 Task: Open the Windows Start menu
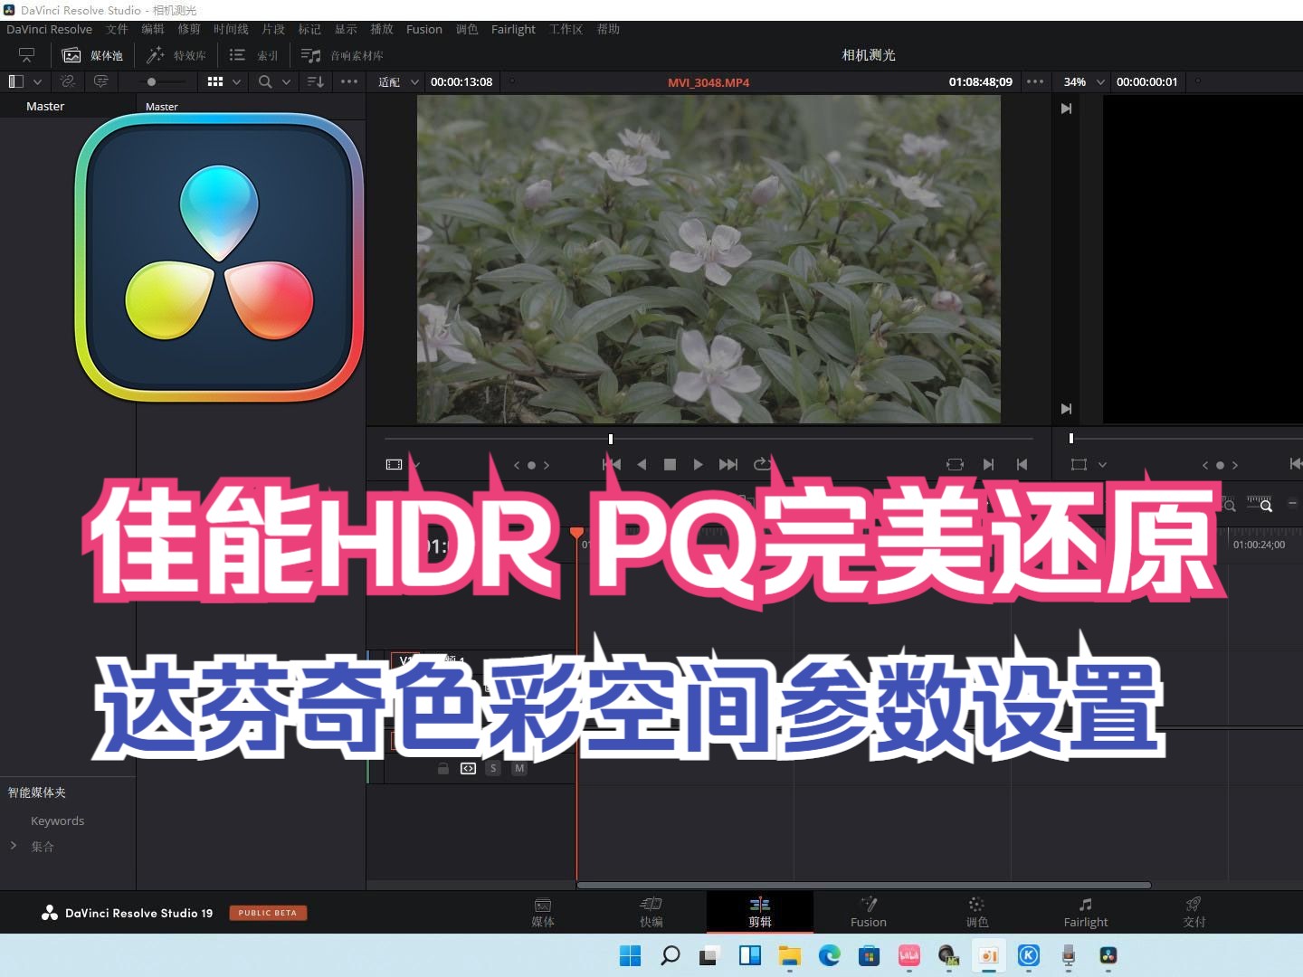[x=630, y=955]
